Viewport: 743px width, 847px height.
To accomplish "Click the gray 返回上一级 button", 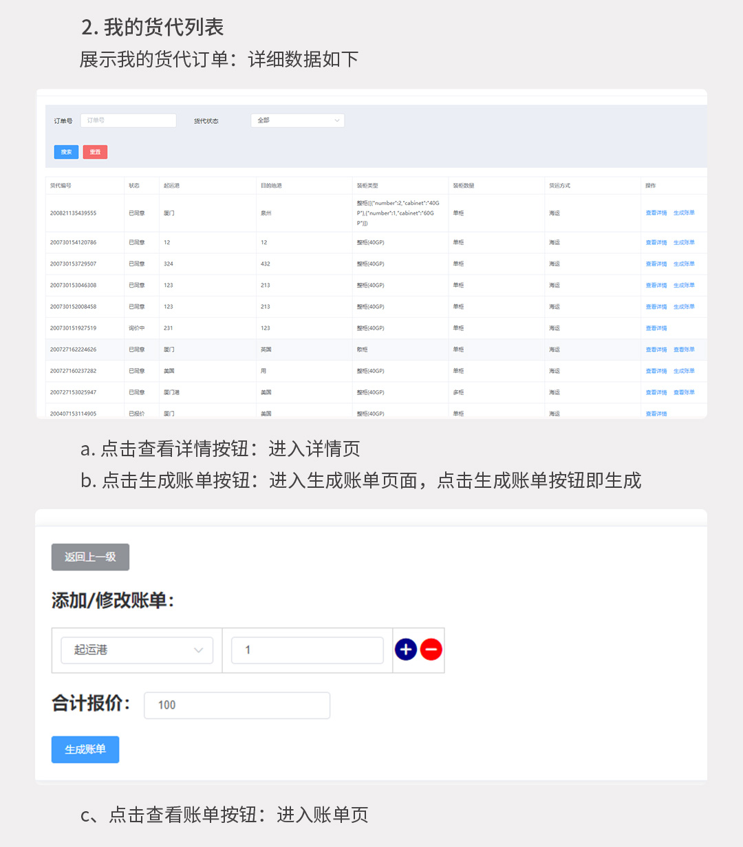I will pyautogui.click(x=90, y=557).
